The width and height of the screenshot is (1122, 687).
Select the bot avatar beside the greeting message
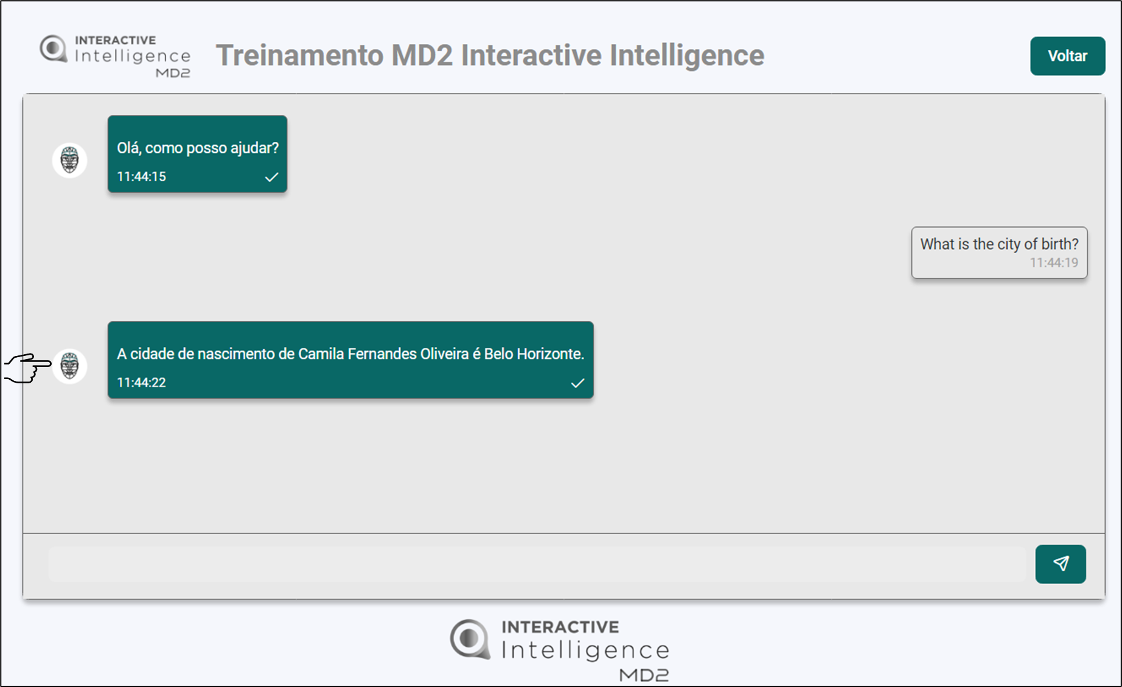click(x=69, y=161)
